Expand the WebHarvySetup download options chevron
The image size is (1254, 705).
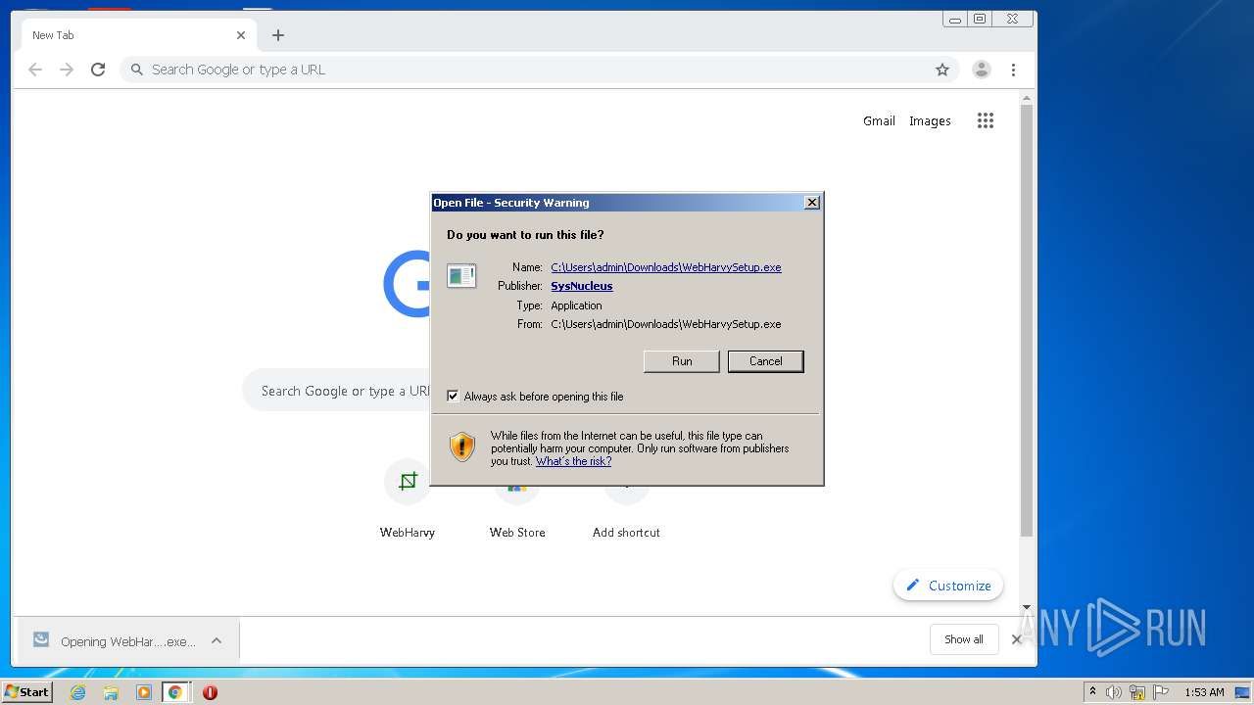tap(217, 641)
